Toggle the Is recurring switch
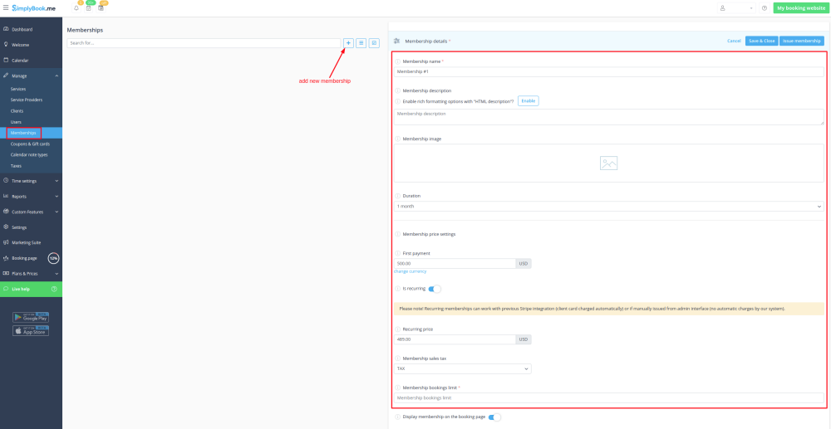Screen dimensions: 831x429 pyautogui.click(x=435, y=289)
